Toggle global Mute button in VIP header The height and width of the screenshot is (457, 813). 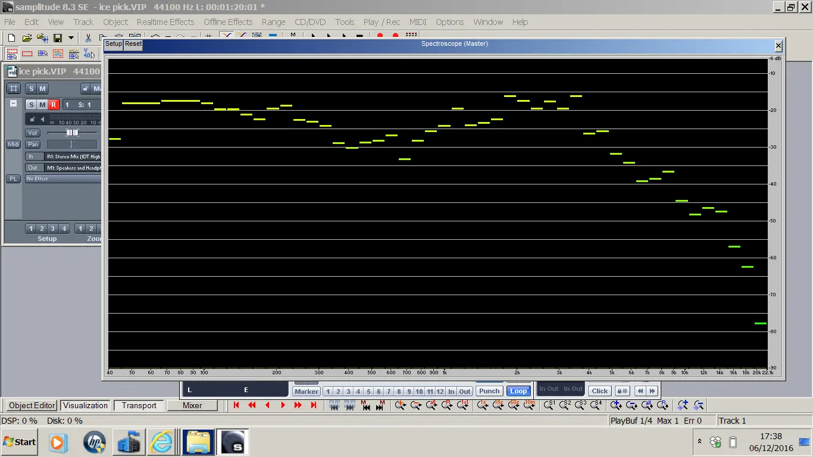pyautogui.click(x=42, y=89)
